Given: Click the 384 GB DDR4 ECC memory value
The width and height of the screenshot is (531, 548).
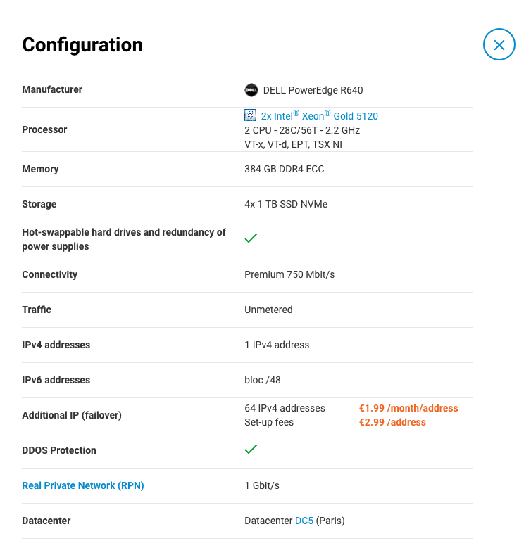Looking at the screenshot, I should tap(285, 169).
